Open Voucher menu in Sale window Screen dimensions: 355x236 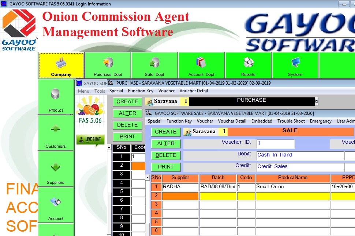[205, 121]
